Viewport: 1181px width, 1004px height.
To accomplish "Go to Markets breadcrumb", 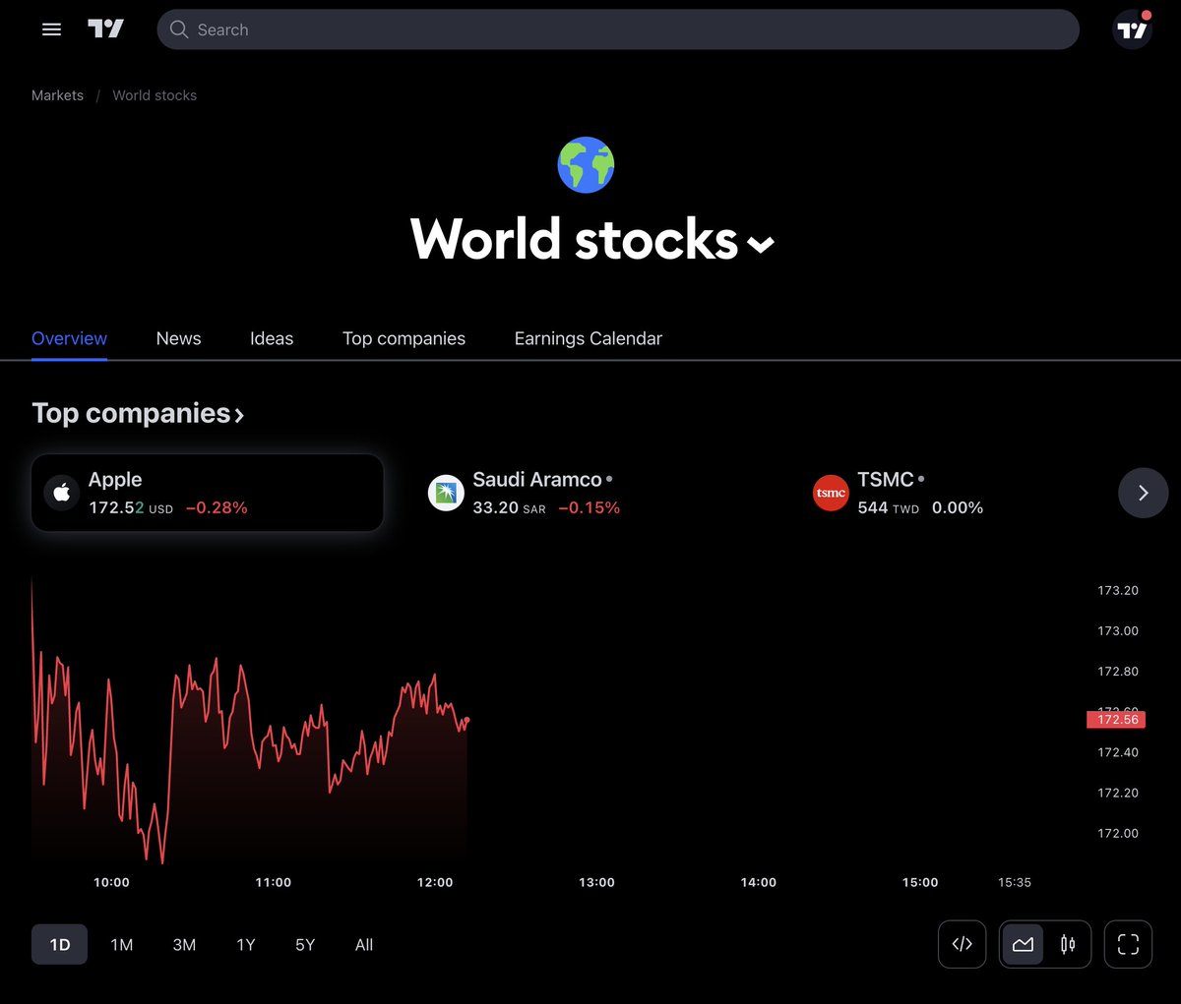I will (x=57, y=95).
